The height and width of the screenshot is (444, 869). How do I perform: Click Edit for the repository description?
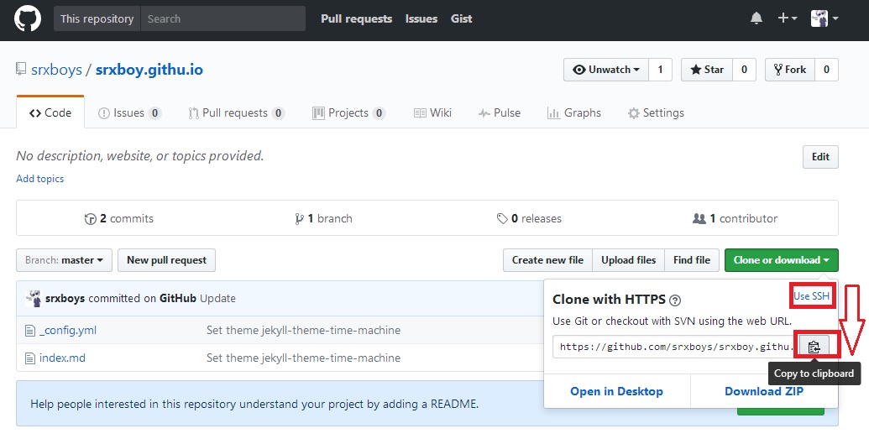pyautogui.click(x=820, y=157)
